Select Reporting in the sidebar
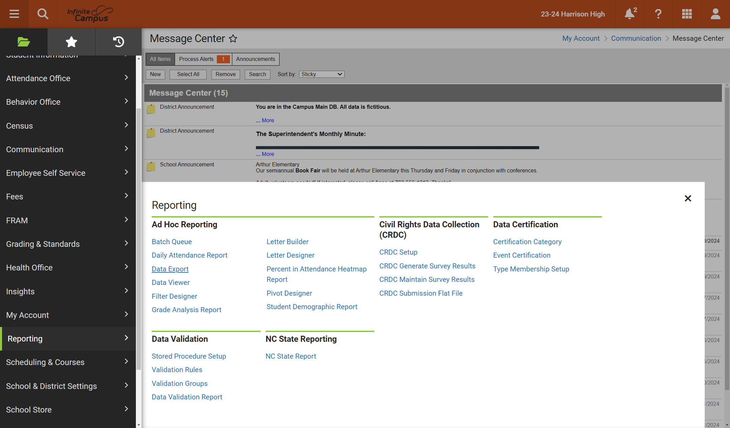 (x=68, y=338)
